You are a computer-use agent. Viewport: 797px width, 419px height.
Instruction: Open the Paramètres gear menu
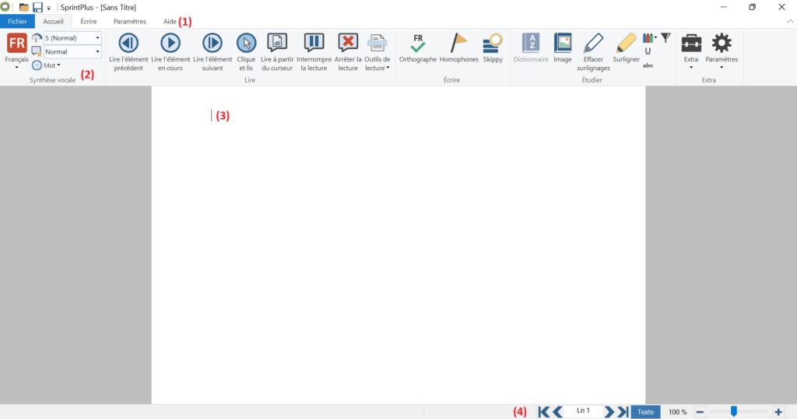pyautogui.click(x=722, y=51)
